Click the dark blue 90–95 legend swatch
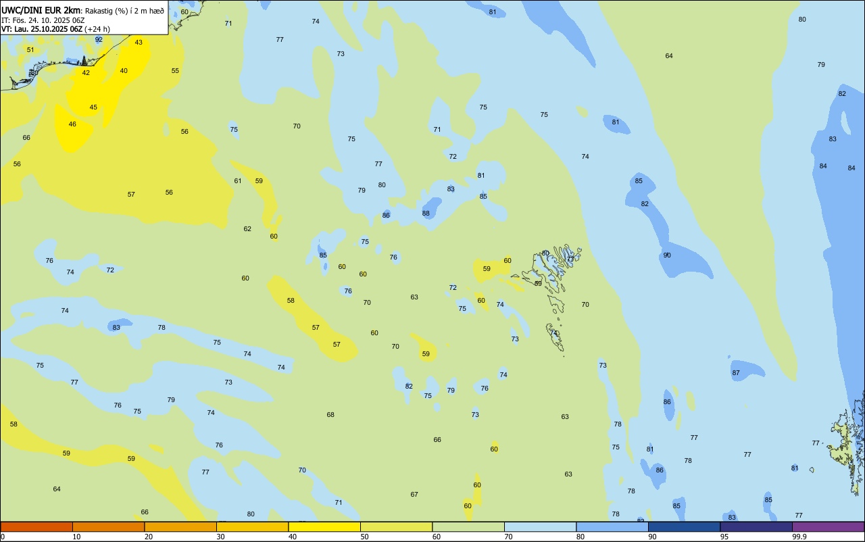 684,526
